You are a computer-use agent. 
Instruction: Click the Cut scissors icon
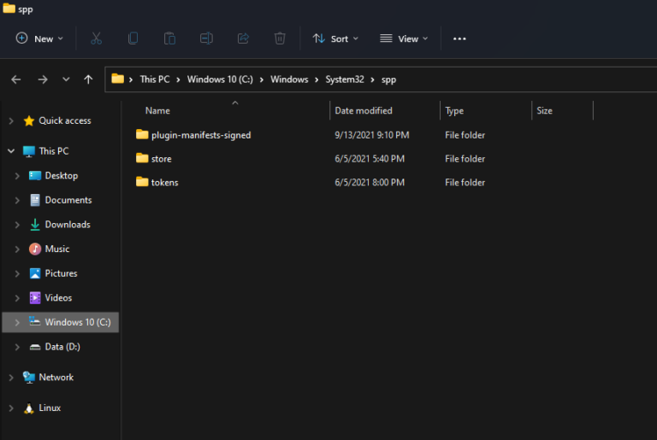[x=96, y=38]
